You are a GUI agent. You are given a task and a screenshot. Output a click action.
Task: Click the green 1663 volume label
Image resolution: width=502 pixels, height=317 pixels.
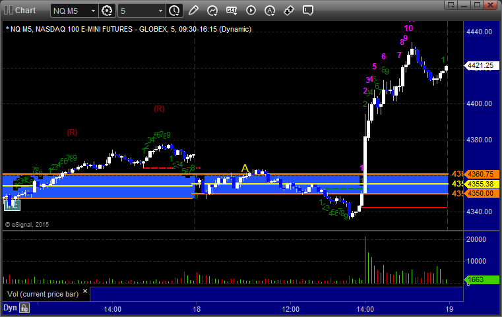click(x=480, y=279)
